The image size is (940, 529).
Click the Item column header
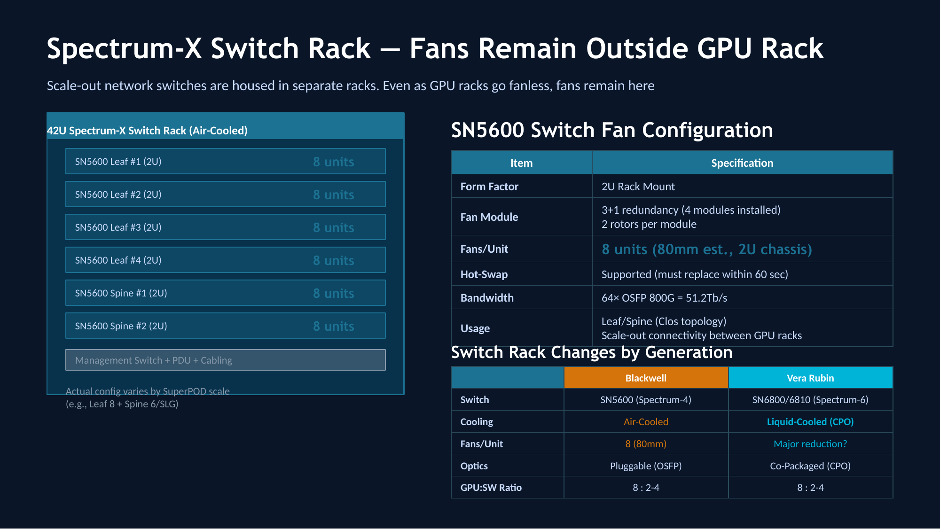click(521, 163)
